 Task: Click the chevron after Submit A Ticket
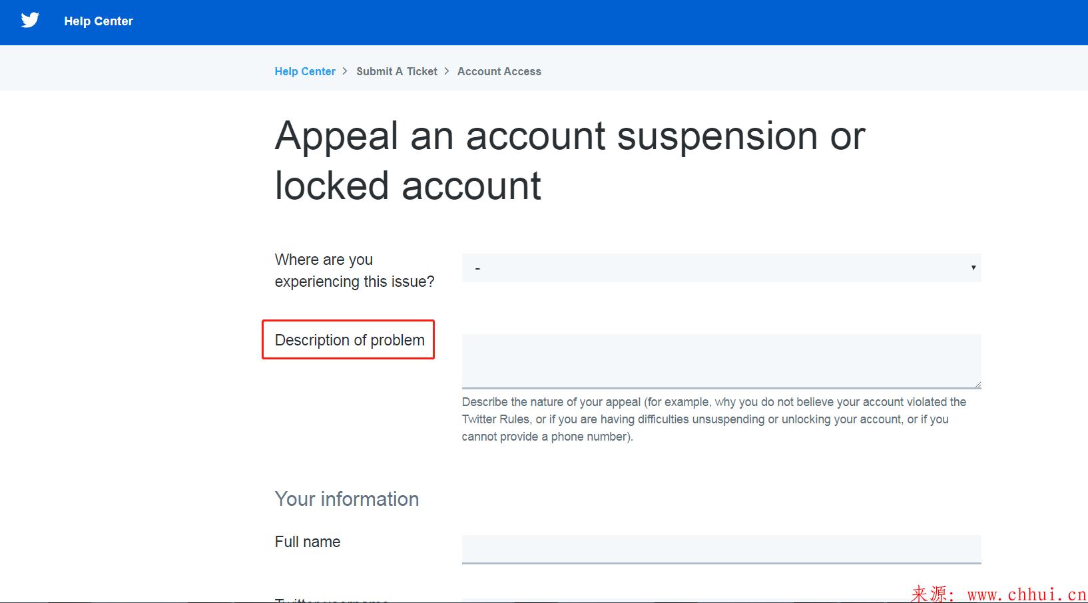[447, 71]
